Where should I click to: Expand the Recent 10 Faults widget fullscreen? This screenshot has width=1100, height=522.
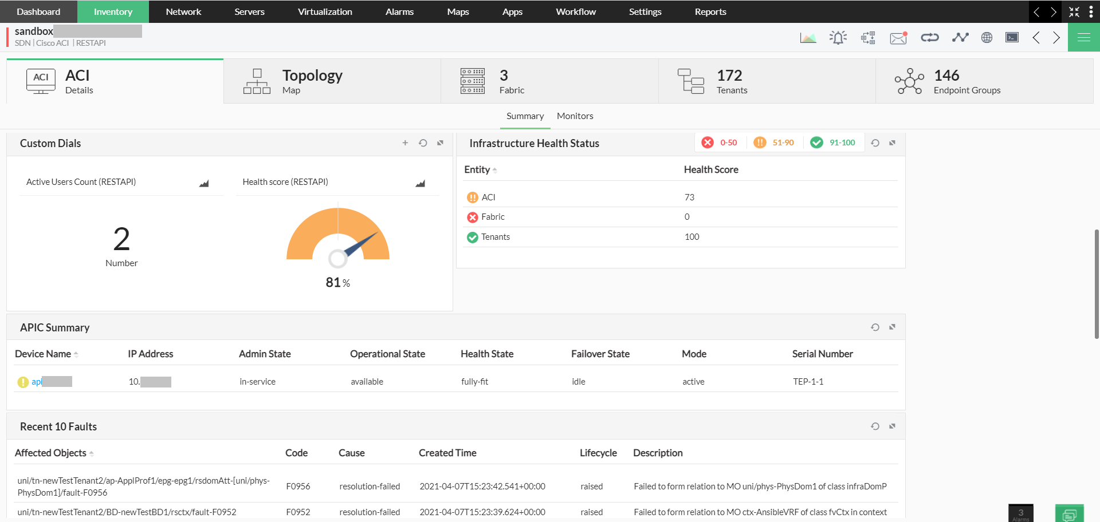pyautogui.click(x=892, y=426)
